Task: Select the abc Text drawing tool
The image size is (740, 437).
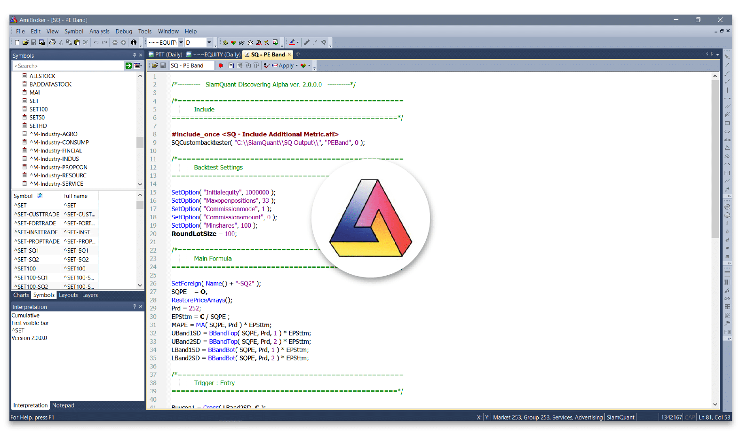Action: [x=727, y=140]
